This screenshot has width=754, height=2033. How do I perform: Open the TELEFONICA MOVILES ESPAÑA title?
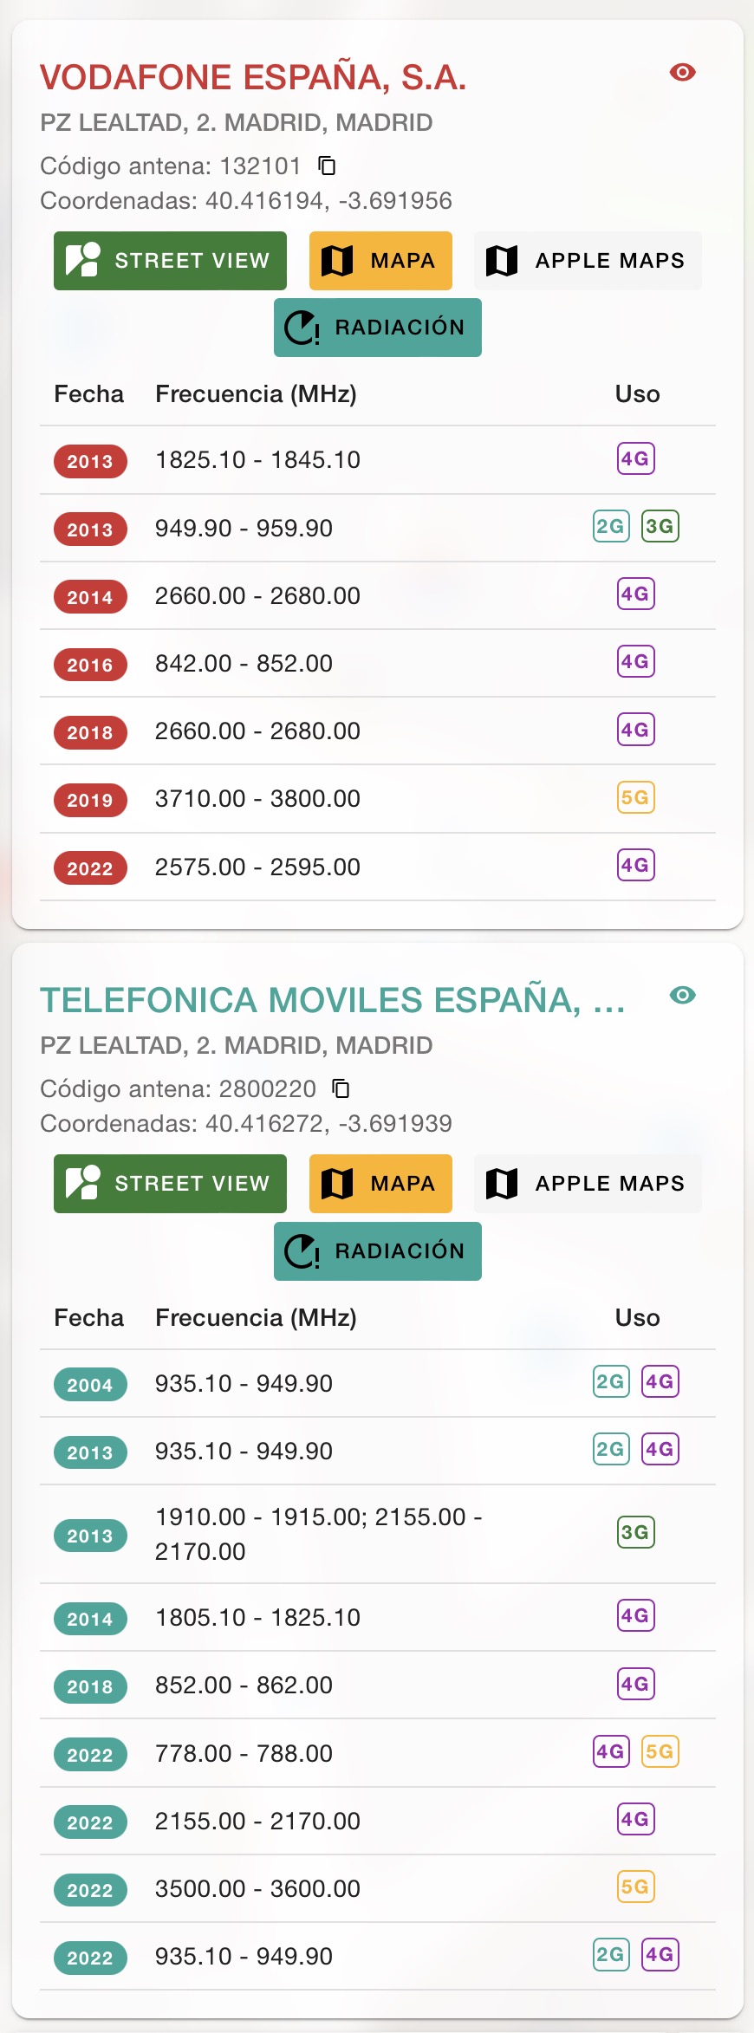pos(333,1000)
